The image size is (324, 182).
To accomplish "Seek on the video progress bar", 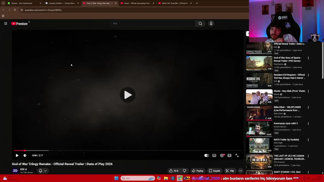I will (x=128, y=150).
